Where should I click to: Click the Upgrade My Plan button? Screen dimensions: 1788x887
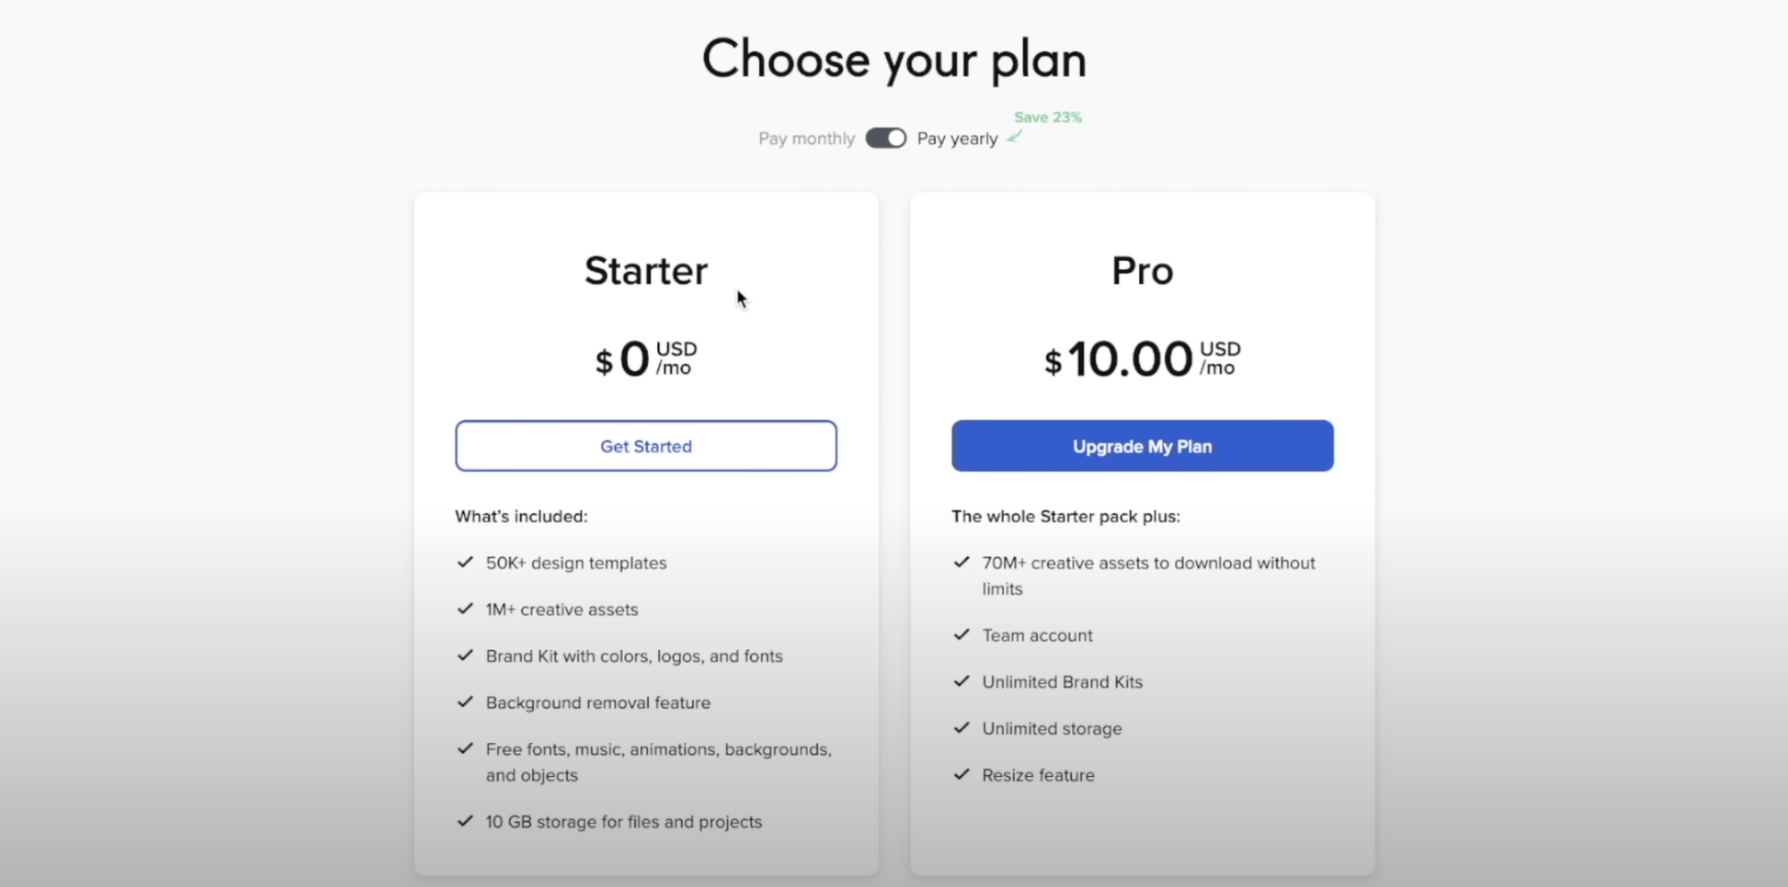pyautogui.click(x=1142, y=445)
